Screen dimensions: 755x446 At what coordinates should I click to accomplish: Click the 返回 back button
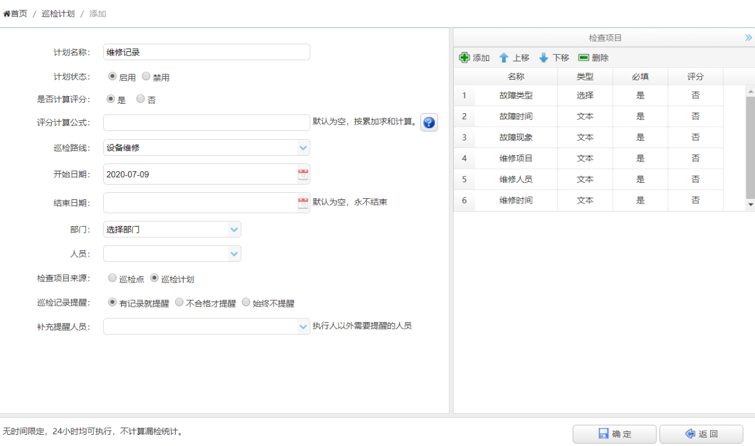pos(701,434)
